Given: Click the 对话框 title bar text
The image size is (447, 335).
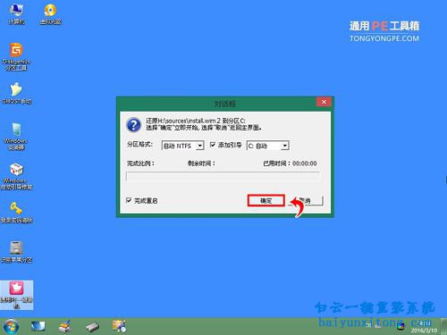Looking at the screenshot, I should coord(225,104).
